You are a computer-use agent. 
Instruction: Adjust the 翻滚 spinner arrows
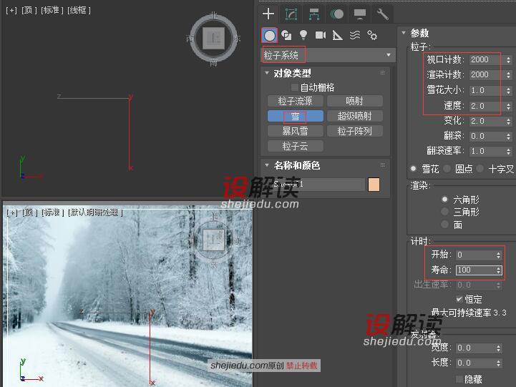508,136
